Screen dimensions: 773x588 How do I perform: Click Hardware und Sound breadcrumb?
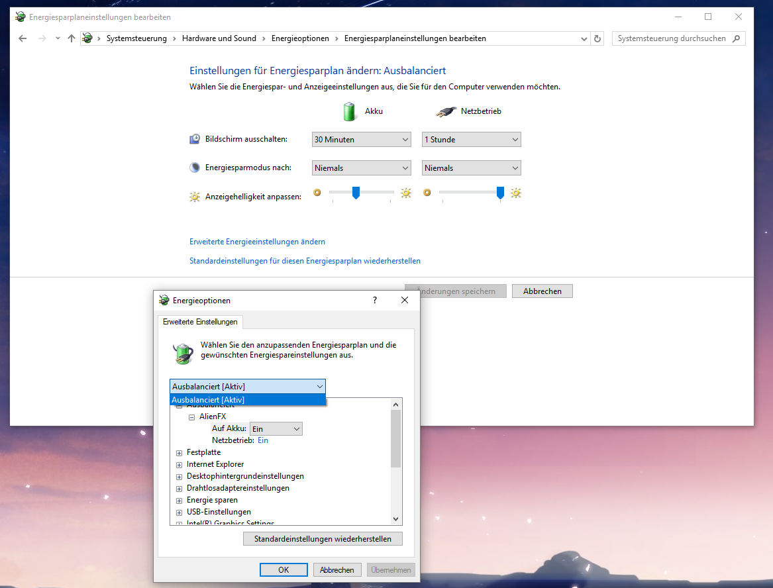tap(219, 38)
